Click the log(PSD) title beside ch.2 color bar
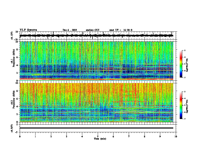This screenshot has height=153, width=198. click(187, 106)
